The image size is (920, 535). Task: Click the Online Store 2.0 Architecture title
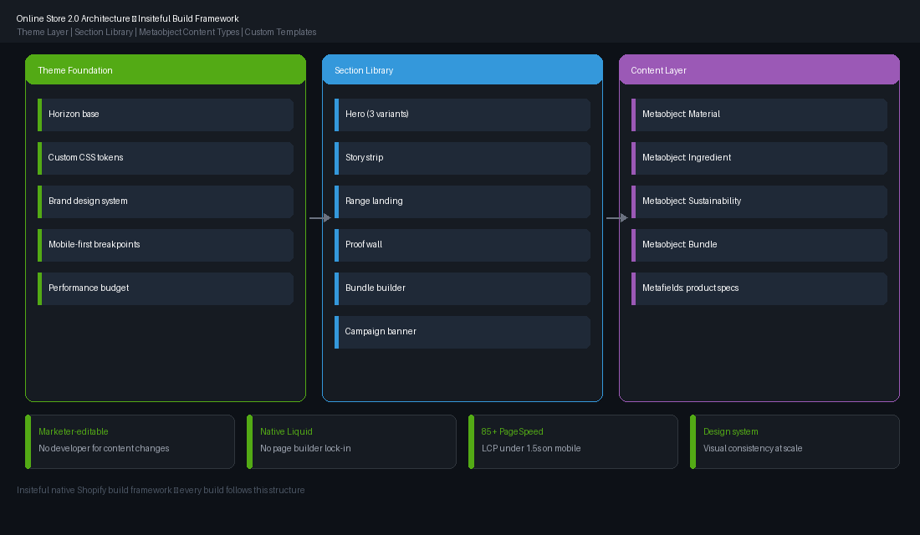(x=127, y=18)
